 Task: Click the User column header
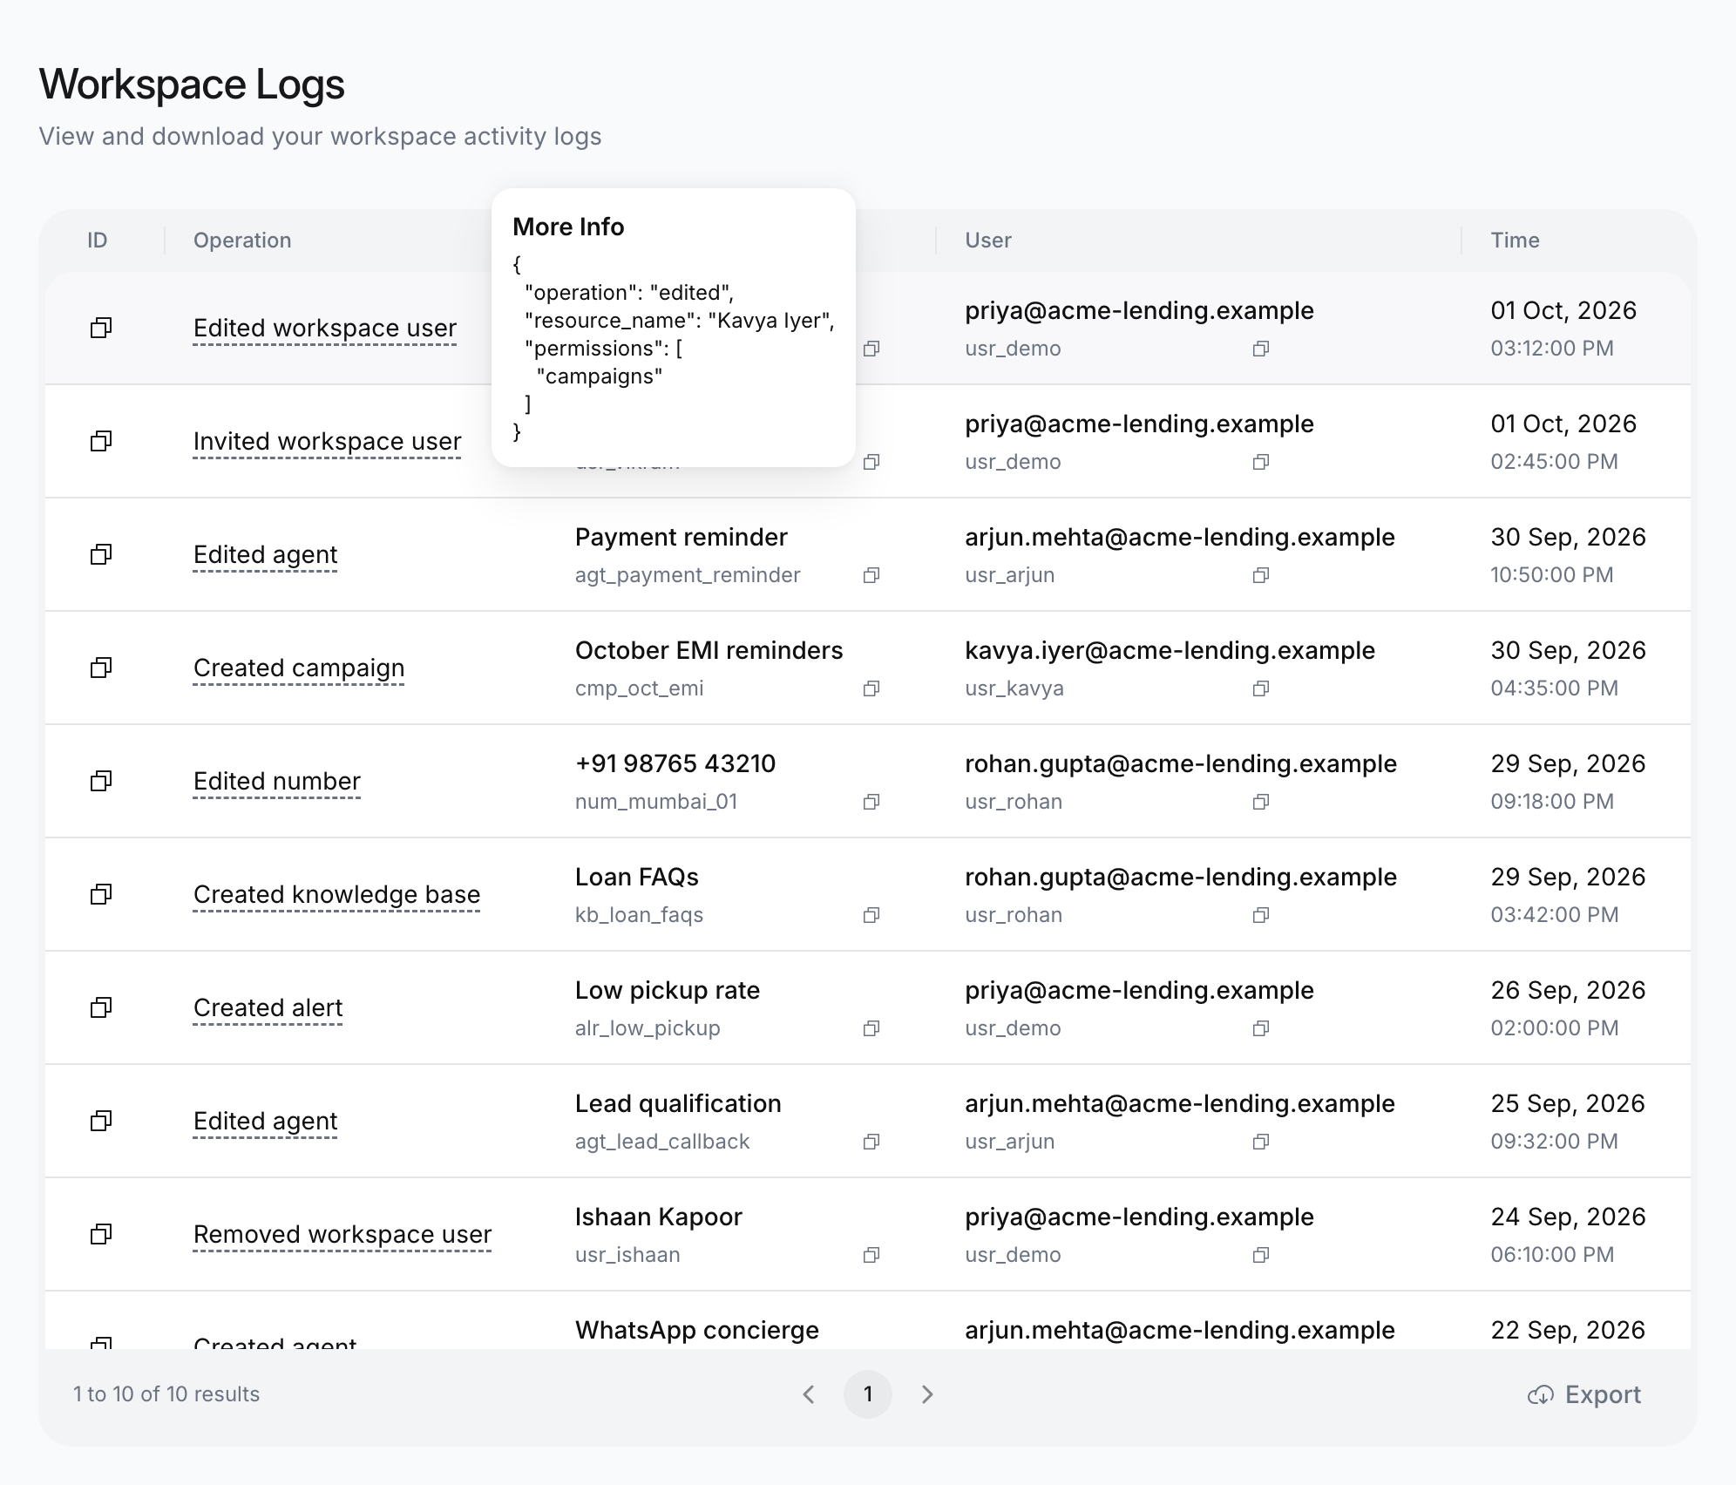988,241
